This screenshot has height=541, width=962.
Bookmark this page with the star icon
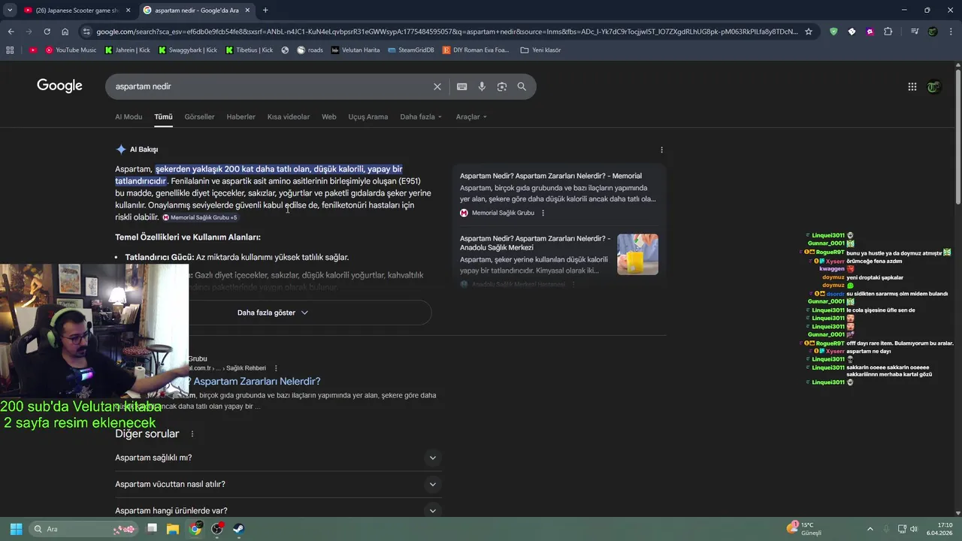[809, 32]
